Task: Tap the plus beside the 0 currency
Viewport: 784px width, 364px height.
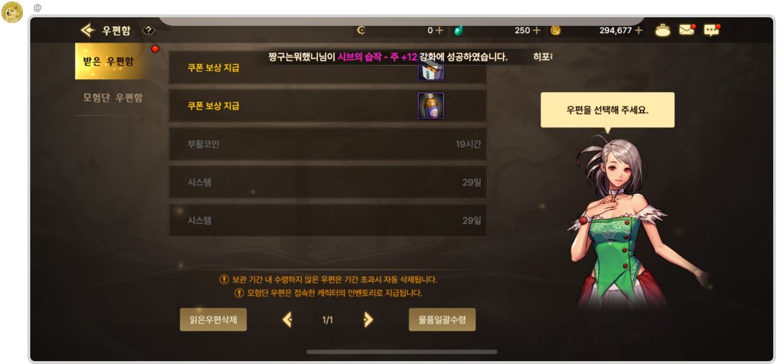Action: pos(439,30)
